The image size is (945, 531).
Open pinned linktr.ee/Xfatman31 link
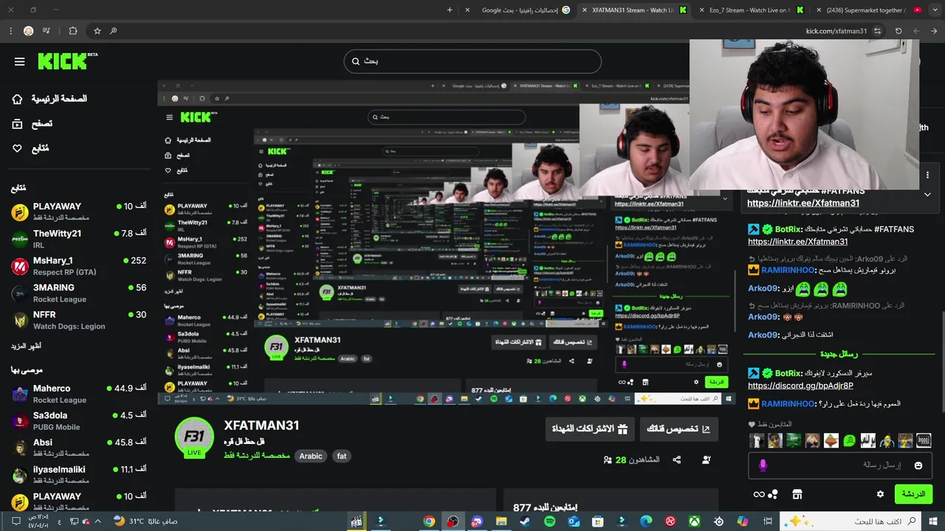[x=803, y=203]
